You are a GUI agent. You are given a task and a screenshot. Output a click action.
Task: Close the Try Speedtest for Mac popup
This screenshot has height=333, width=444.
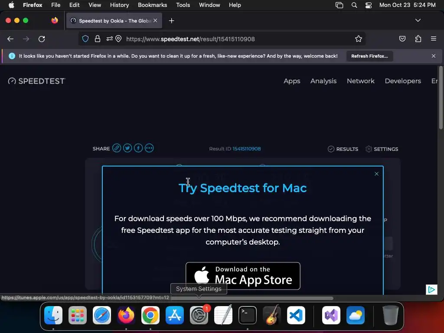(x=377, y=174)
